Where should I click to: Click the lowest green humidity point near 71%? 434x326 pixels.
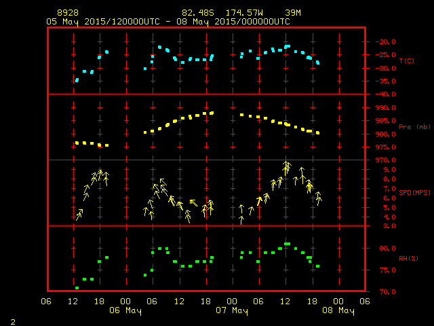tap(77, 288)
